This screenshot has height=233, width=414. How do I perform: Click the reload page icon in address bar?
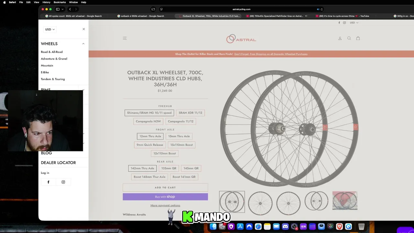(322, 9)
